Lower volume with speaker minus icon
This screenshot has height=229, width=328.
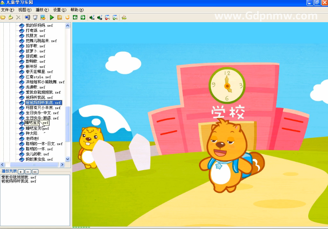tap(92, 17)
